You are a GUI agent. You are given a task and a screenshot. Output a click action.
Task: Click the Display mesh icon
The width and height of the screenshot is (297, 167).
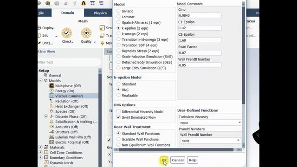(x=39, y=28)
